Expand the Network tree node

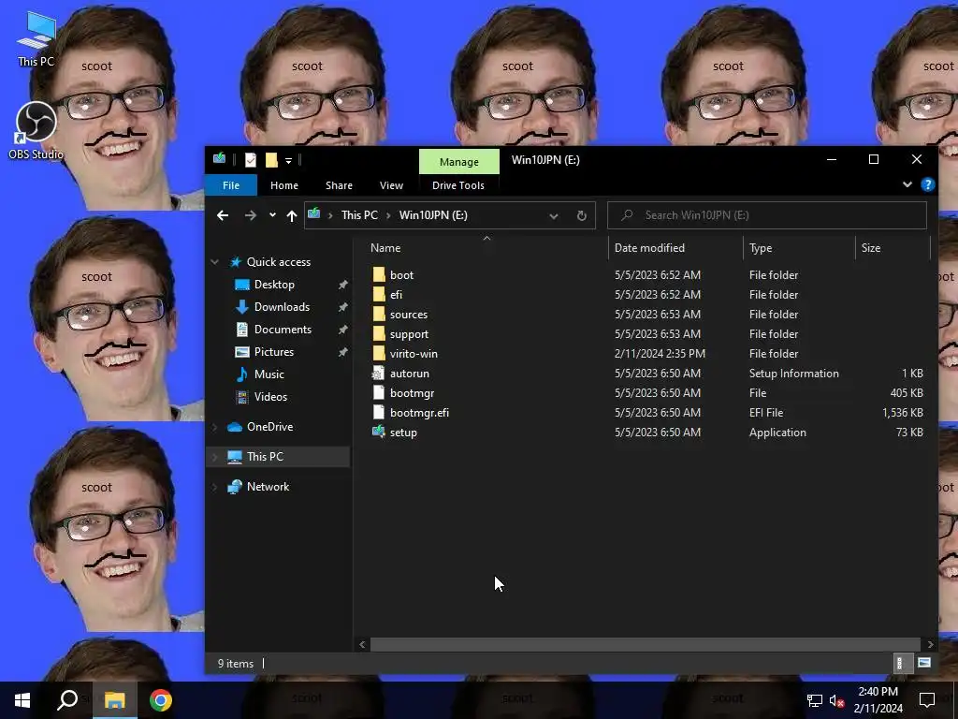[214, 487]
